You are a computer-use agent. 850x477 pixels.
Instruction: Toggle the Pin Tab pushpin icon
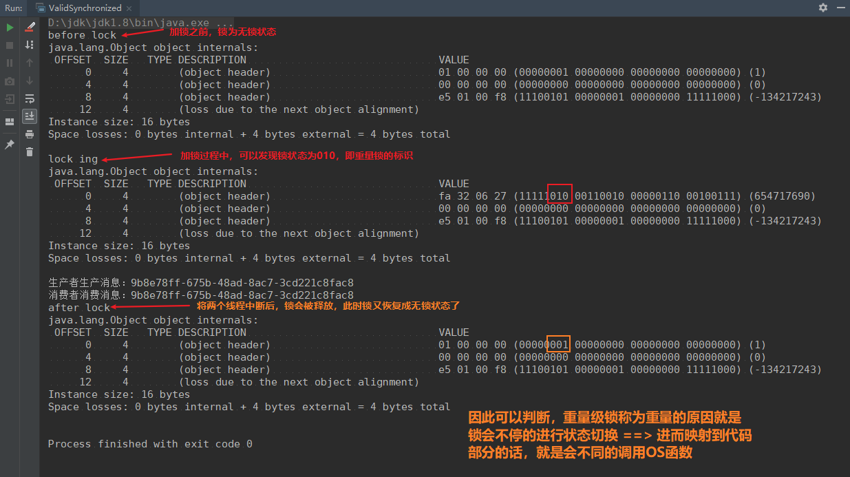point(10,145)
